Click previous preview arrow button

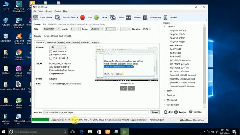tap(124, 88)
